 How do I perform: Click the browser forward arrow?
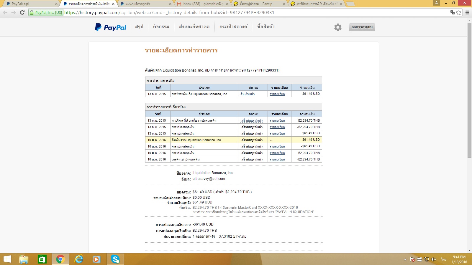tap(14, 12)
